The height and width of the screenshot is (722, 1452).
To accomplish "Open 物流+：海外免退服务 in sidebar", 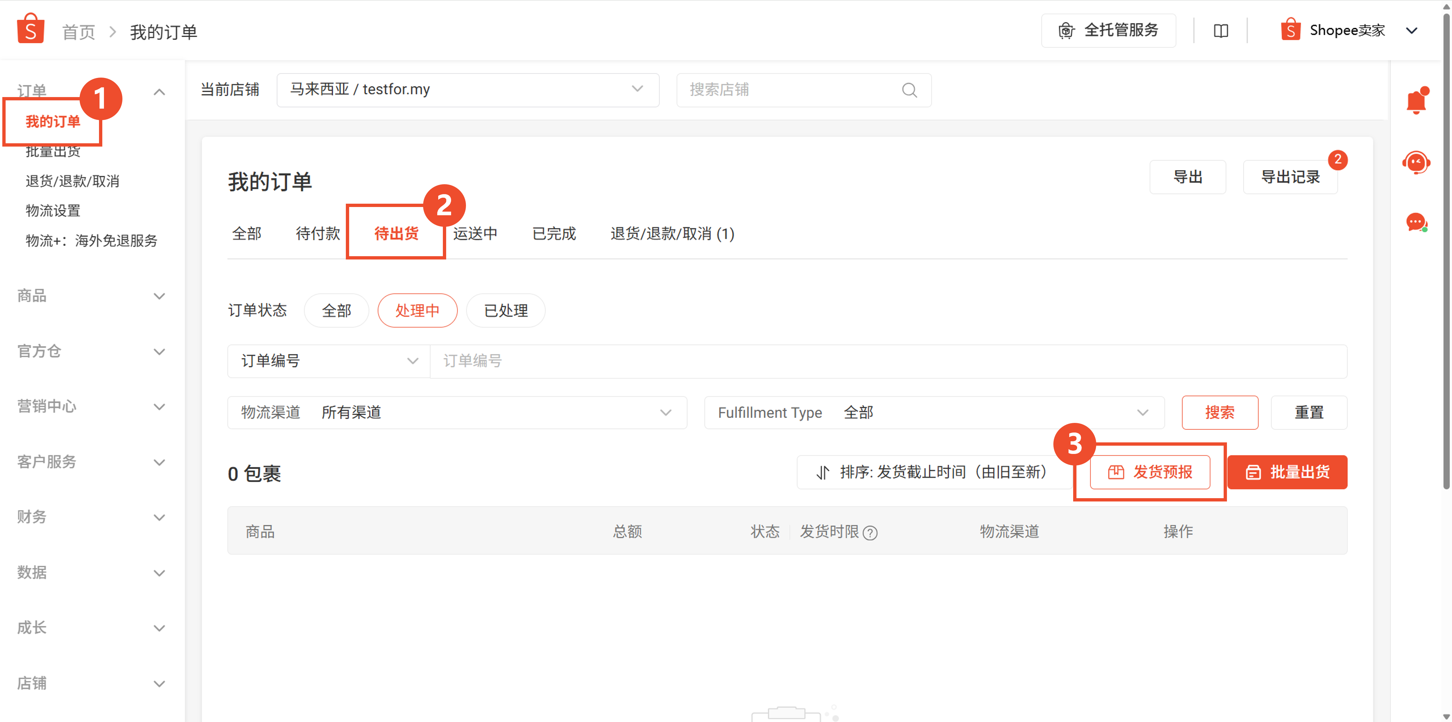I will point(91,241).
